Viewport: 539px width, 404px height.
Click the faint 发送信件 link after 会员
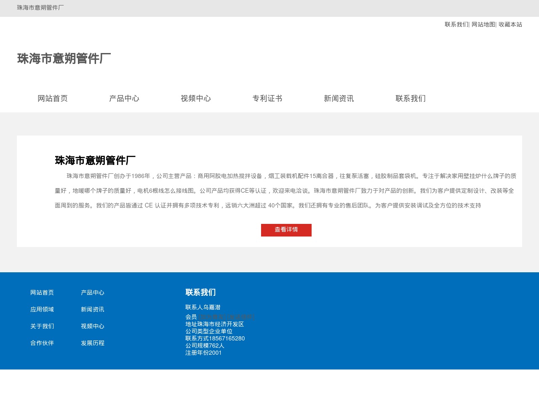240,317
